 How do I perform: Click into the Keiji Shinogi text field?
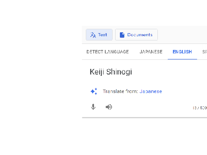(144, 72)
